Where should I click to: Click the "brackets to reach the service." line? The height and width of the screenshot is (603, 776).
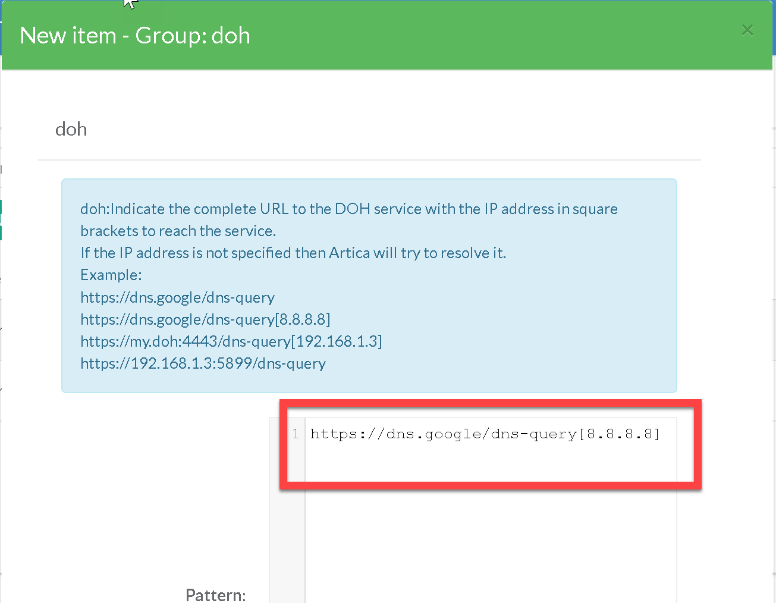coord(178,231)
